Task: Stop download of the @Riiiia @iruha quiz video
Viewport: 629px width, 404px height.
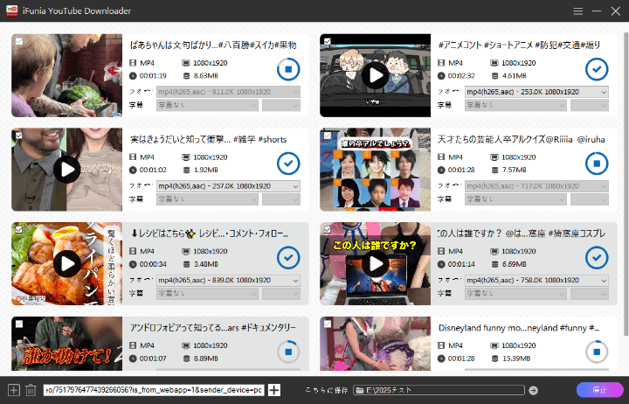Action: tap(597, 164)
